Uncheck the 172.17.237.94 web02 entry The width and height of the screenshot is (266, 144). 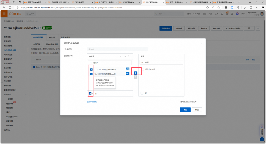click(91, 70)
